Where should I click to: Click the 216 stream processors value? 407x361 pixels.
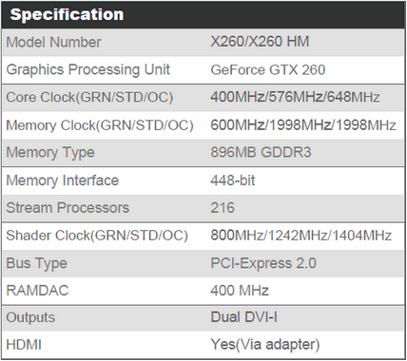click(223, 208)
